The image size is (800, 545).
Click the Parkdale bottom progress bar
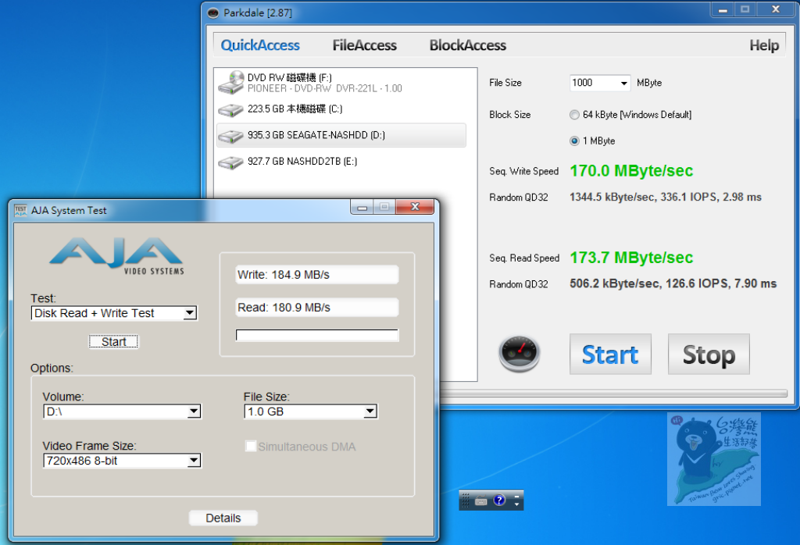[x=613, y=394]
